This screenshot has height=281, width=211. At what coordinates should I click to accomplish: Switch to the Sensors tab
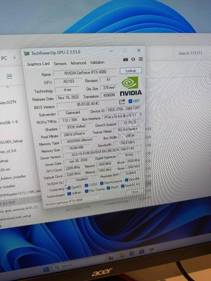[x=60, y=63]
